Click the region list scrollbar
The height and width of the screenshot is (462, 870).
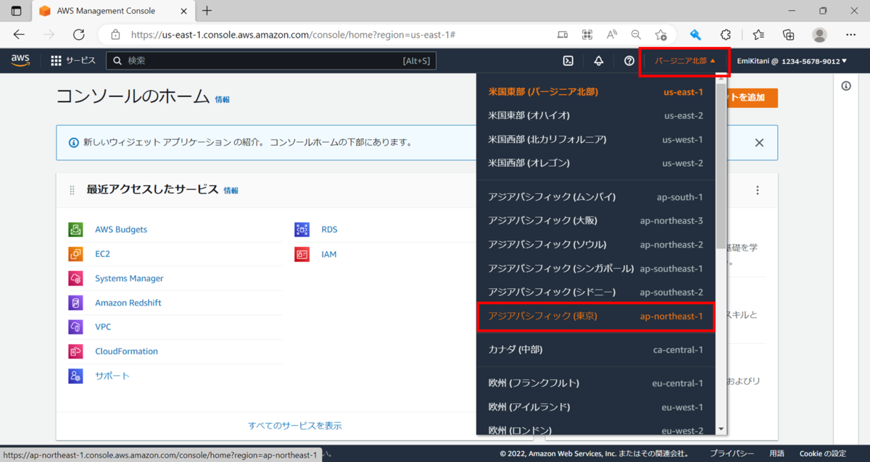click(721, 167)
